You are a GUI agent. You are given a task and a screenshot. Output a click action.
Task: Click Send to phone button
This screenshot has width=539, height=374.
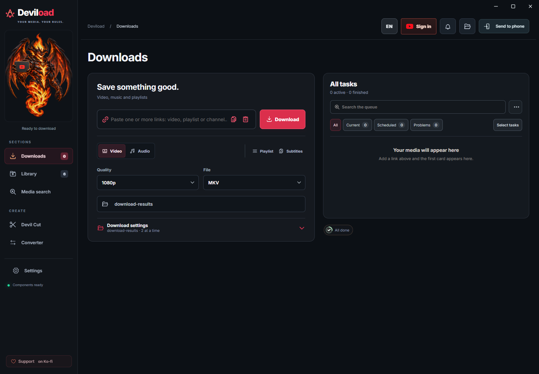pos(504,26)
